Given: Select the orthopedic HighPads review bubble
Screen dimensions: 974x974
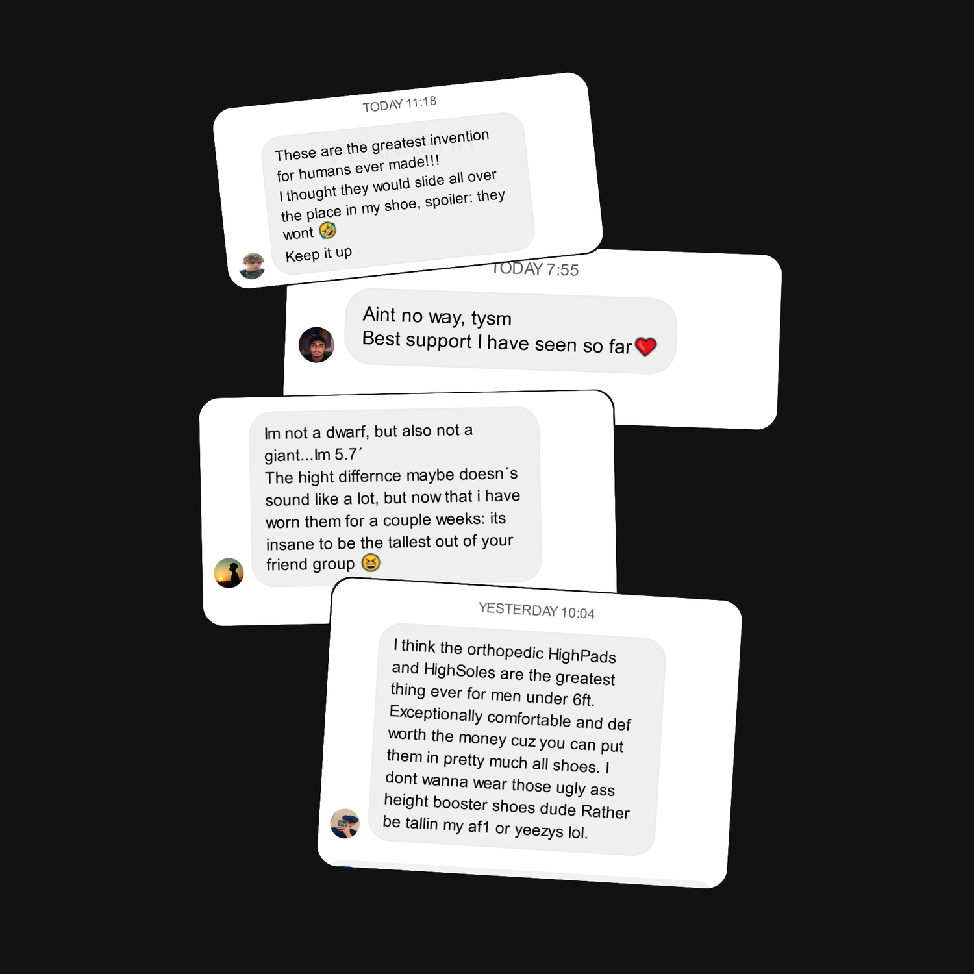Looking at the screenshot, I should (517, 740).
